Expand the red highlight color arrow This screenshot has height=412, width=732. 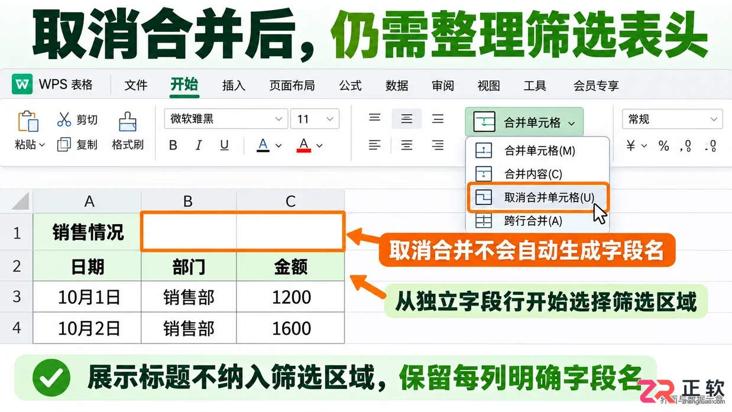point(319,145)
